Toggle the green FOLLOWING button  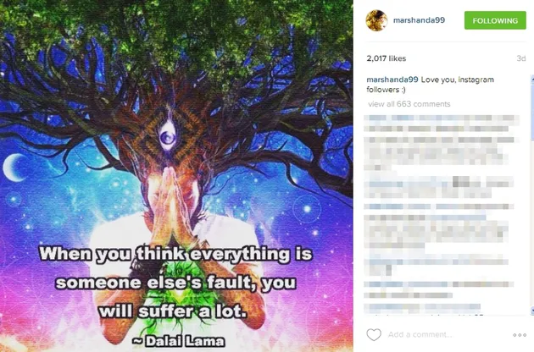click(495, 20)
